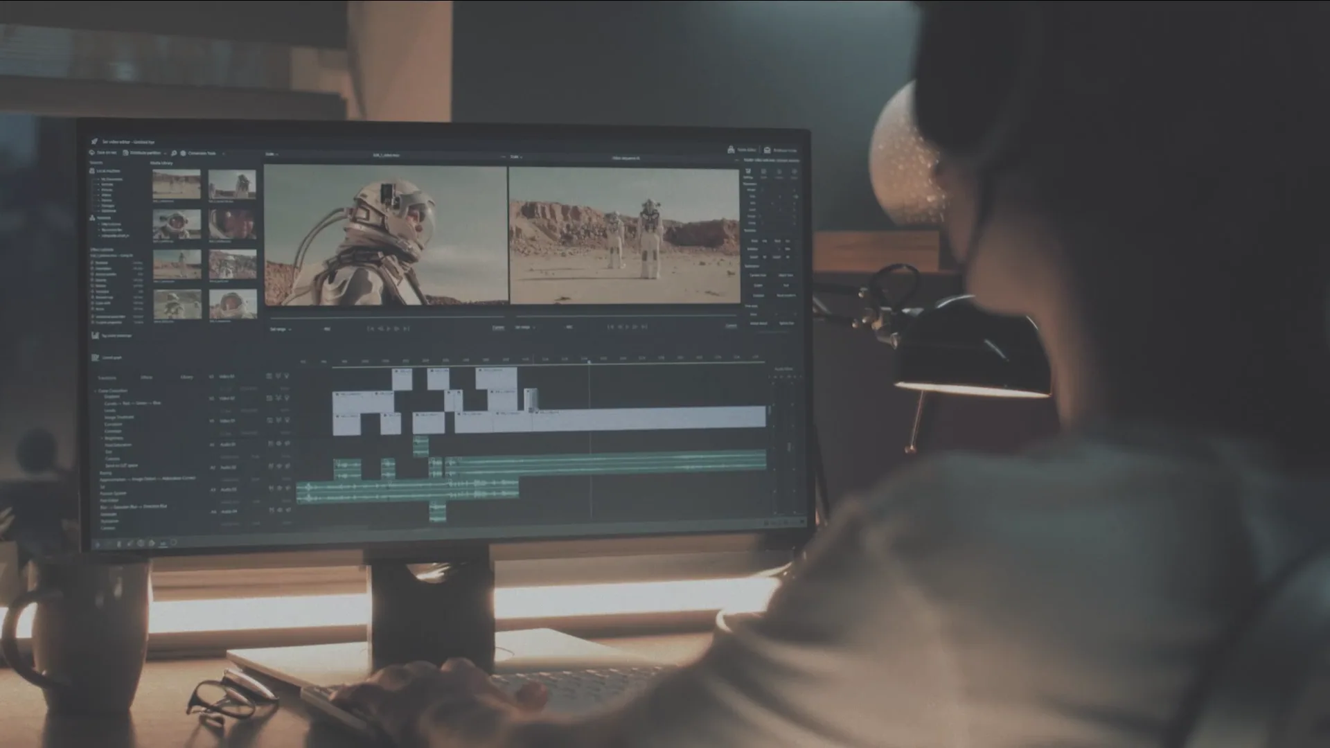Image resolution: width=1330 pixels, height=748 pixels.
Task: Open the Set range dropdown under right monitor
Action: coord(524,327)
